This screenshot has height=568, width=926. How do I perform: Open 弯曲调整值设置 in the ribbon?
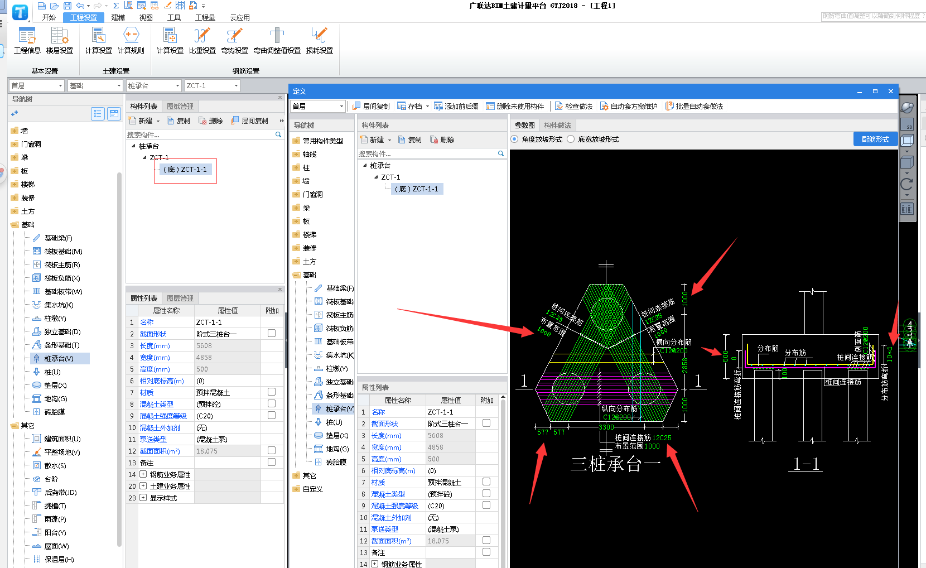click(x=277, y=41)
